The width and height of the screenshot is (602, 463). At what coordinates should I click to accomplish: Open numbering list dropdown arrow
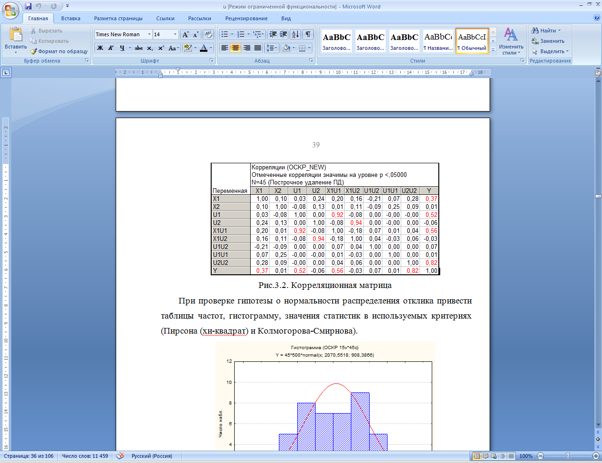coord(249,34)
